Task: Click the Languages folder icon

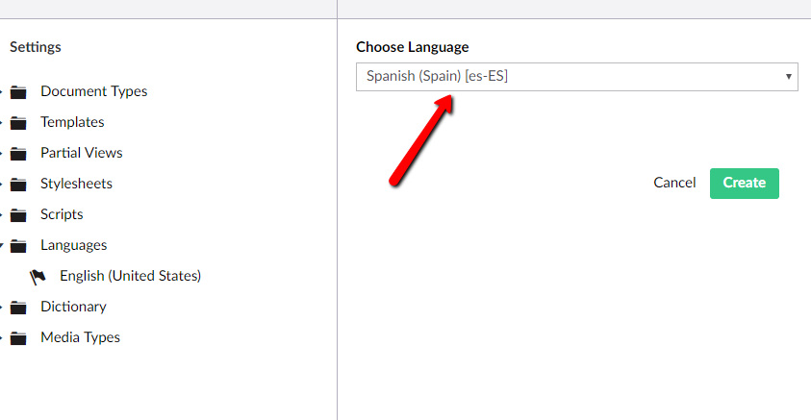Action: 18,246
